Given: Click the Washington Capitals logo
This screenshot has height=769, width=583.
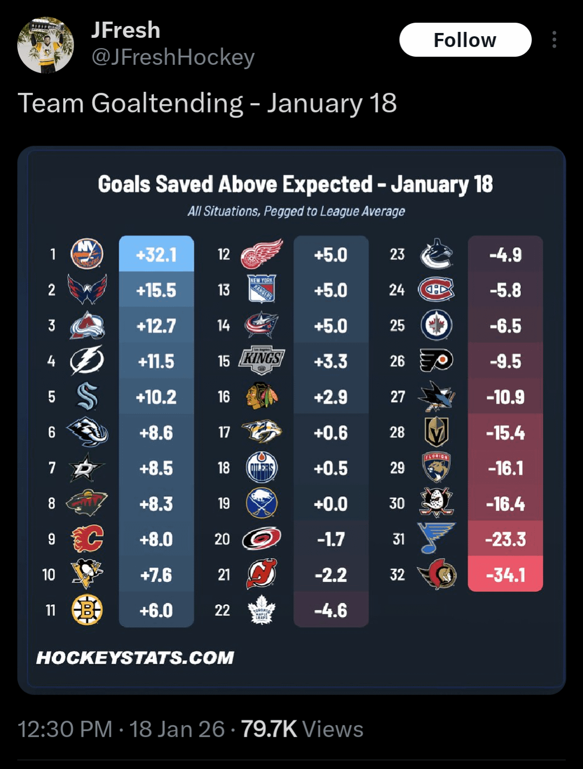Looking at the screenshot, I should click(87, 290).
